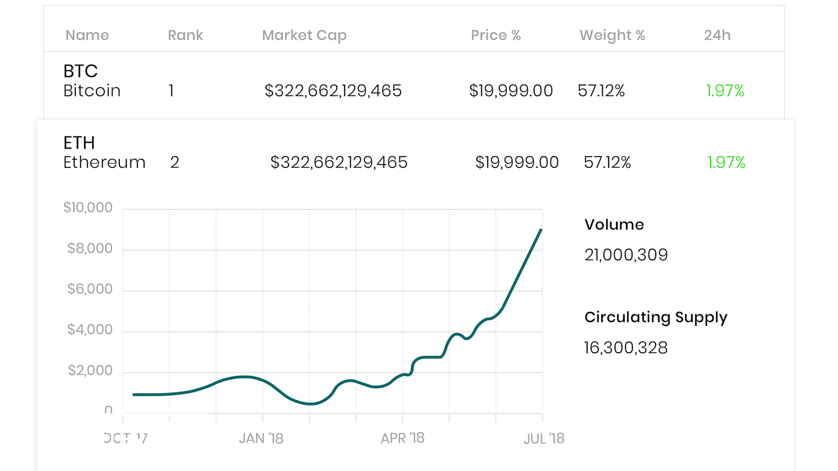838x471 pixels.
Task: Select the JUL '18 axis label
Action: tap(544, 438)
